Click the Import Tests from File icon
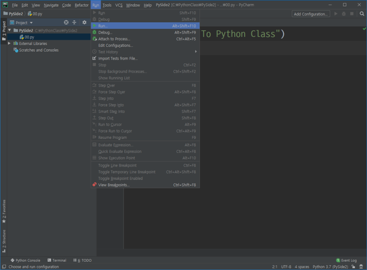Viewport: 367px width, 270px height. click(95, 58)
